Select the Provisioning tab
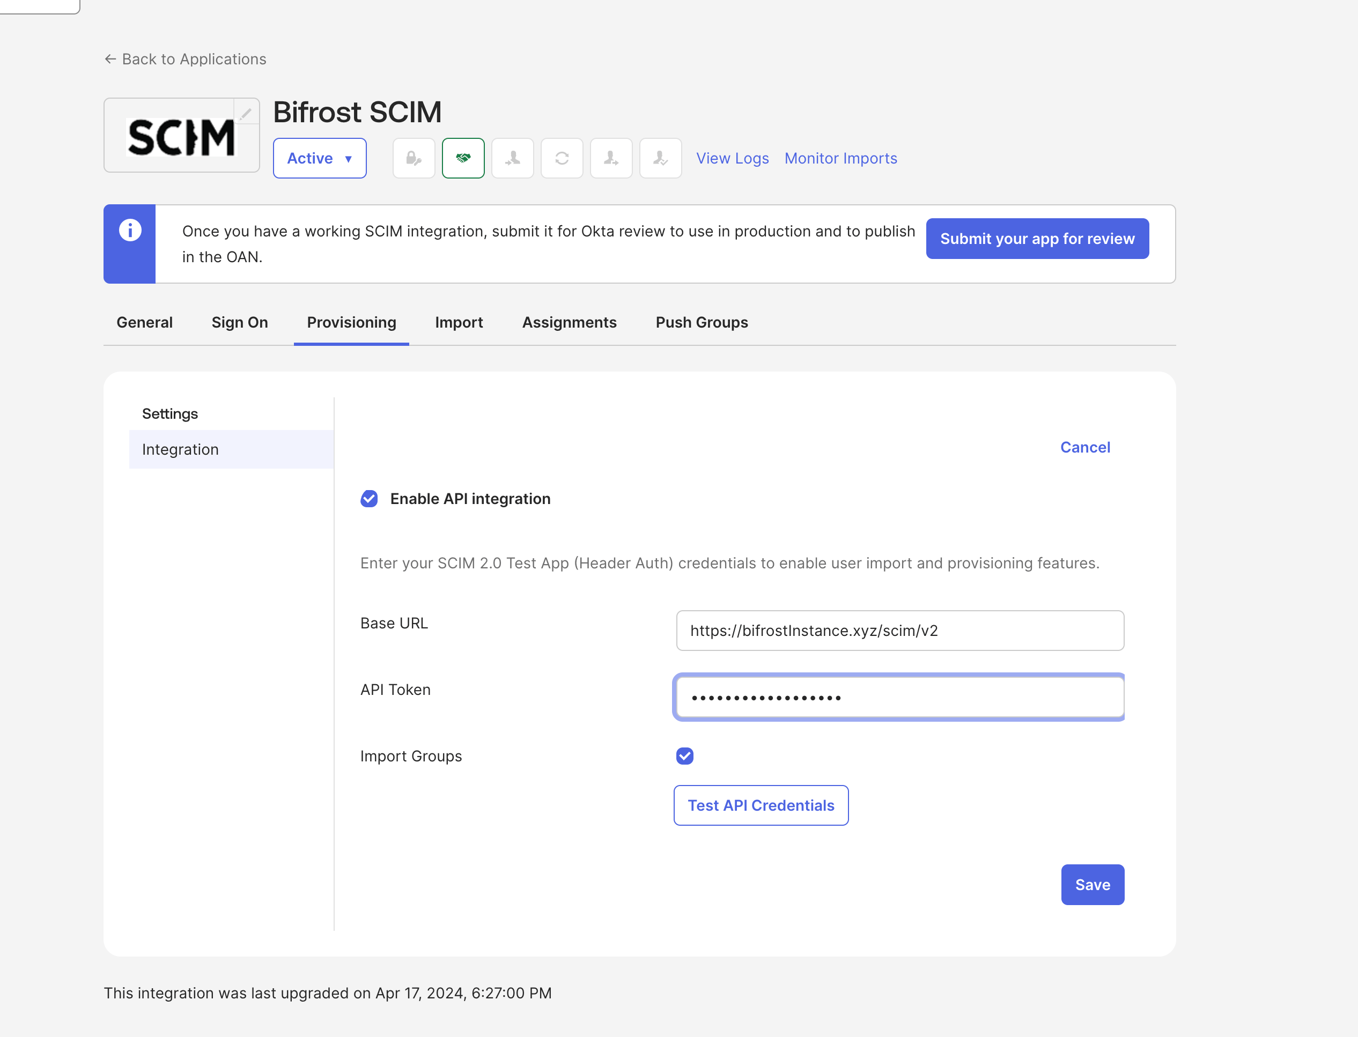Screen dimensions: 1358x1037 pos(351,322)
